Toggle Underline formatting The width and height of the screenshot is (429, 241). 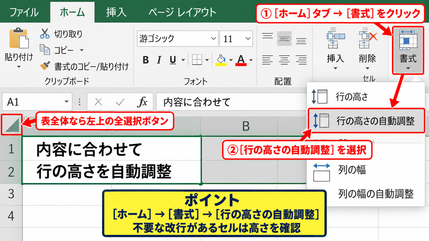point(173,60)
